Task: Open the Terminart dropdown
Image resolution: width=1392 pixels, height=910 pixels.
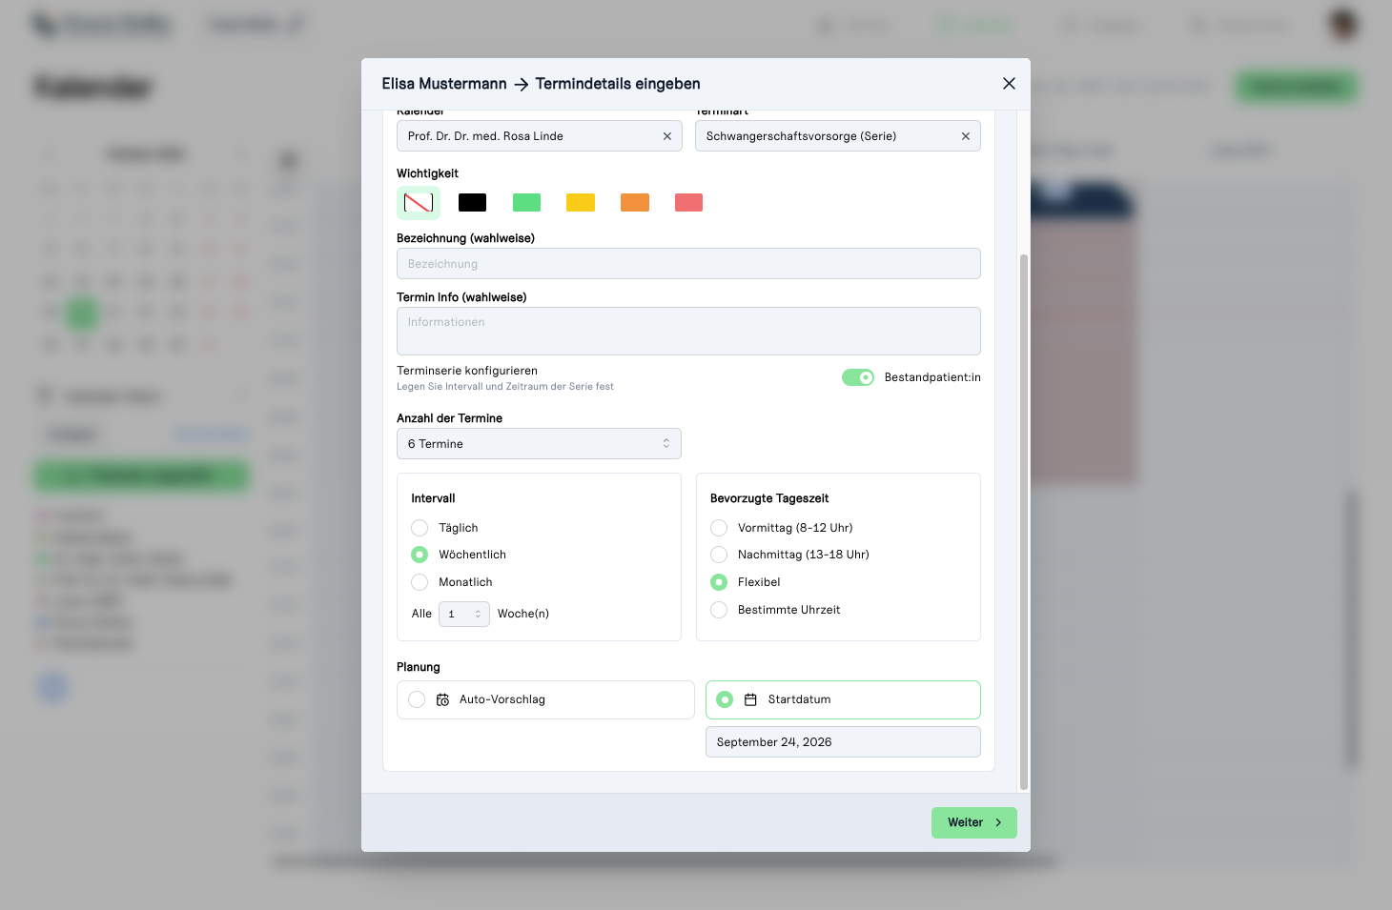Action: click(837, 136)
